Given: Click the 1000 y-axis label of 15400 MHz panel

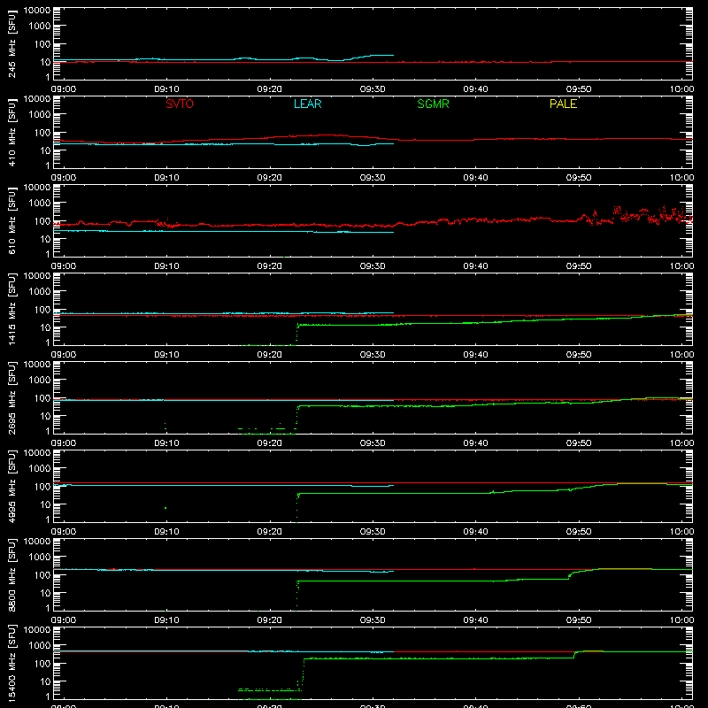Looking at the screenshot, I should click(40, 646).
